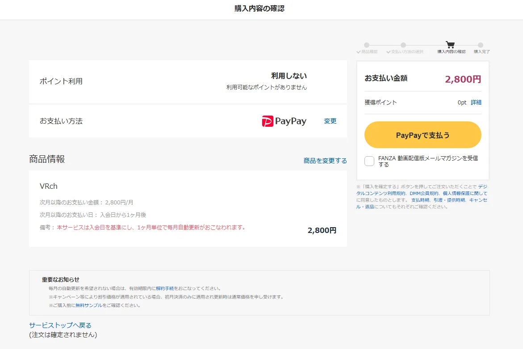The image size is (523, 349).
Task: Click the VRch product name
Action: pos(49,187)
